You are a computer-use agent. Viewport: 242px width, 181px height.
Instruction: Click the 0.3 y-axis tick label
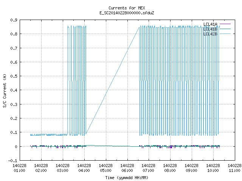[x=14, y=104]
